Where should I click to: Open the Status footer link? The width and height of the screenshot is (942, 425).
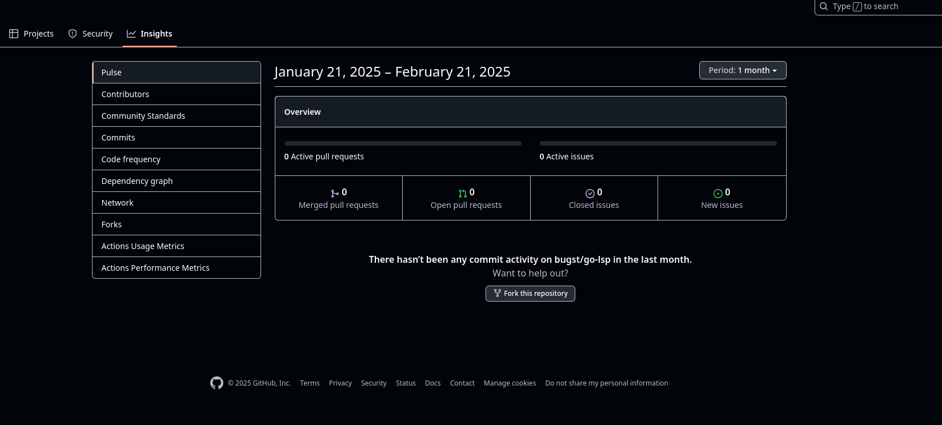coord(406,383)
